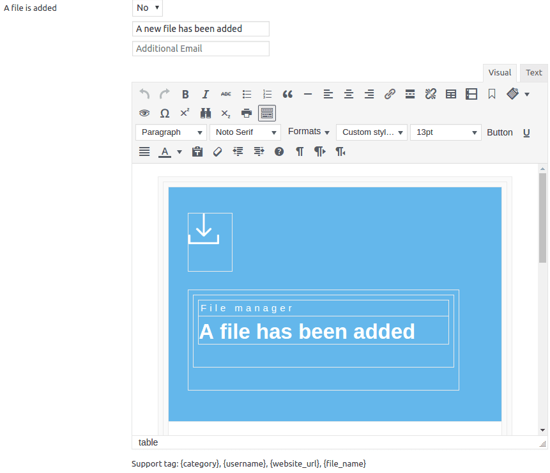Toggle the toolbar (kitchen sink) button
This screenshot has width=550, height=473.
[267, 113]
